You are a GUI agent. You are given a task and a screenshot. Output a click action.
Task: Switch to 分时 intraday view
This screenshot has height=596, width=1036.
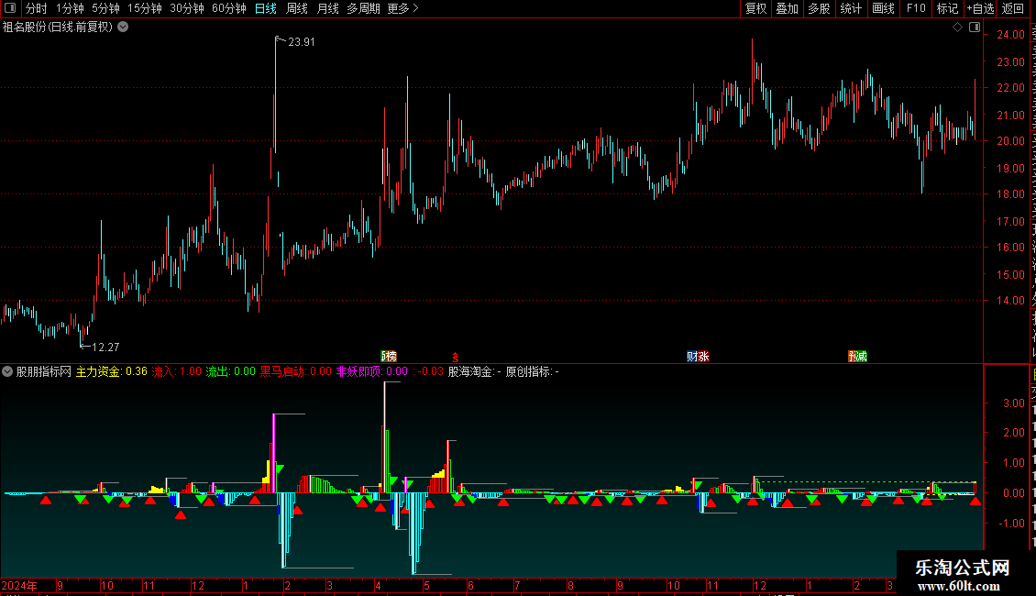tap(37, 8)
